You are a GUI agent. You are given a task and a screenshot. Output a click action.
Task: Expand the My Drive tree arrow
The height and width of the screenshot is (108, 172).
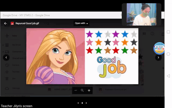coord(3,45)
